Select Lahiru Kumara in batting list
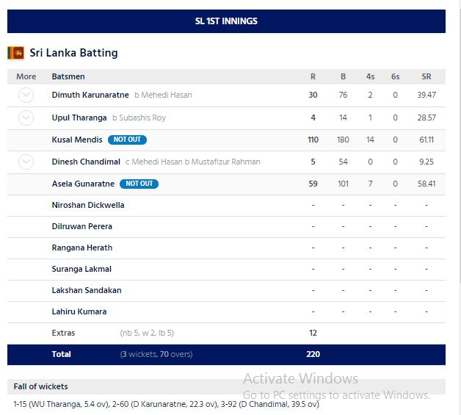 pos(79,311)
